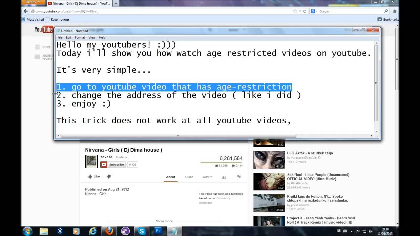Click the YouTube logo
Image resolution: width=420 pixels, height=236 pixels.
(x=44, y=29)
